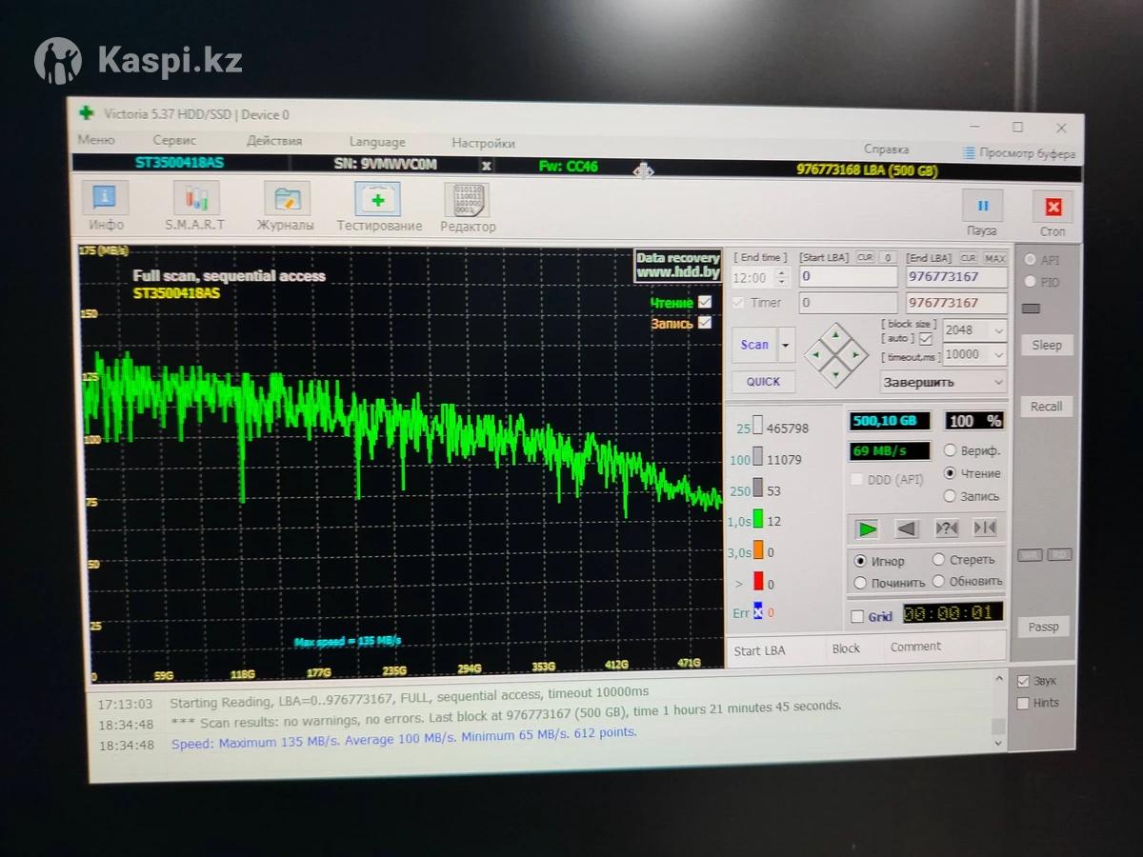Expand the timeout 10000 dropdown
1143x857 pixels.
pos(974,354)
